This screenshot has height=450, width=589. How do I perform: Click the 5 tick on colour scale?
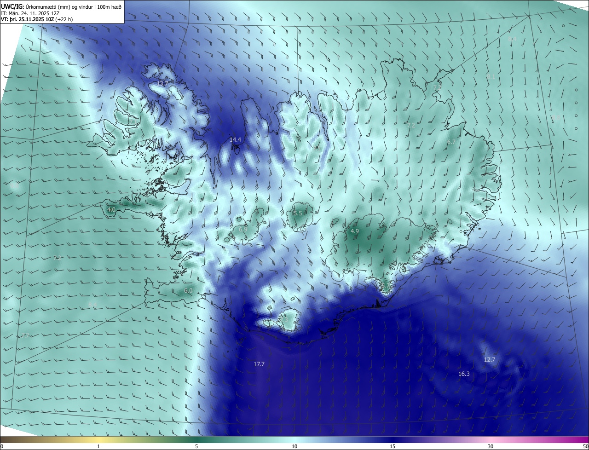point(196,446)
